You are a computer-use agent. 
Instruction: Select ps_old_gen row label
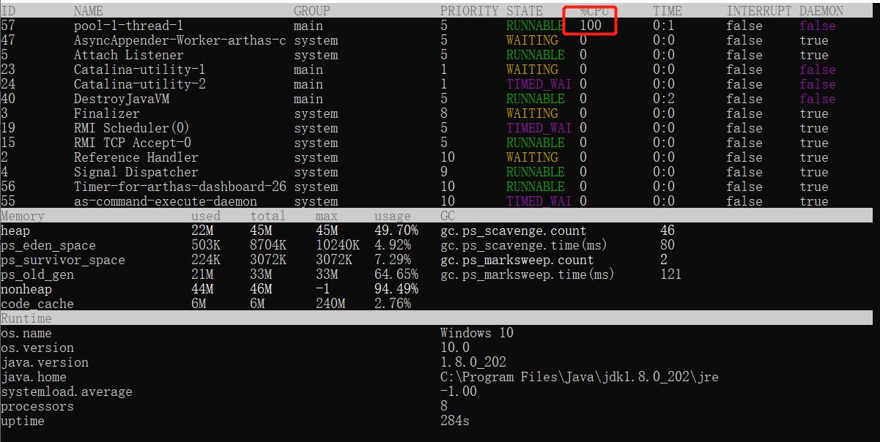(37, 274)
